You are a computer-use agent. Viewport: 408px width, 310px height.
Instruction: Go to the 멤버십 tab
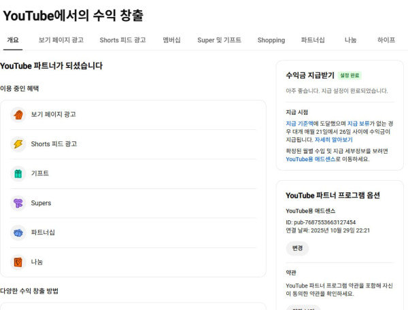click(x=171, y=40)
